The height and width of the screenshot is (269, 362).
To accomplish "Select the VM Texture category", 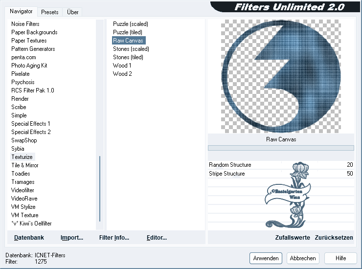I will click(x=24, y=215).
